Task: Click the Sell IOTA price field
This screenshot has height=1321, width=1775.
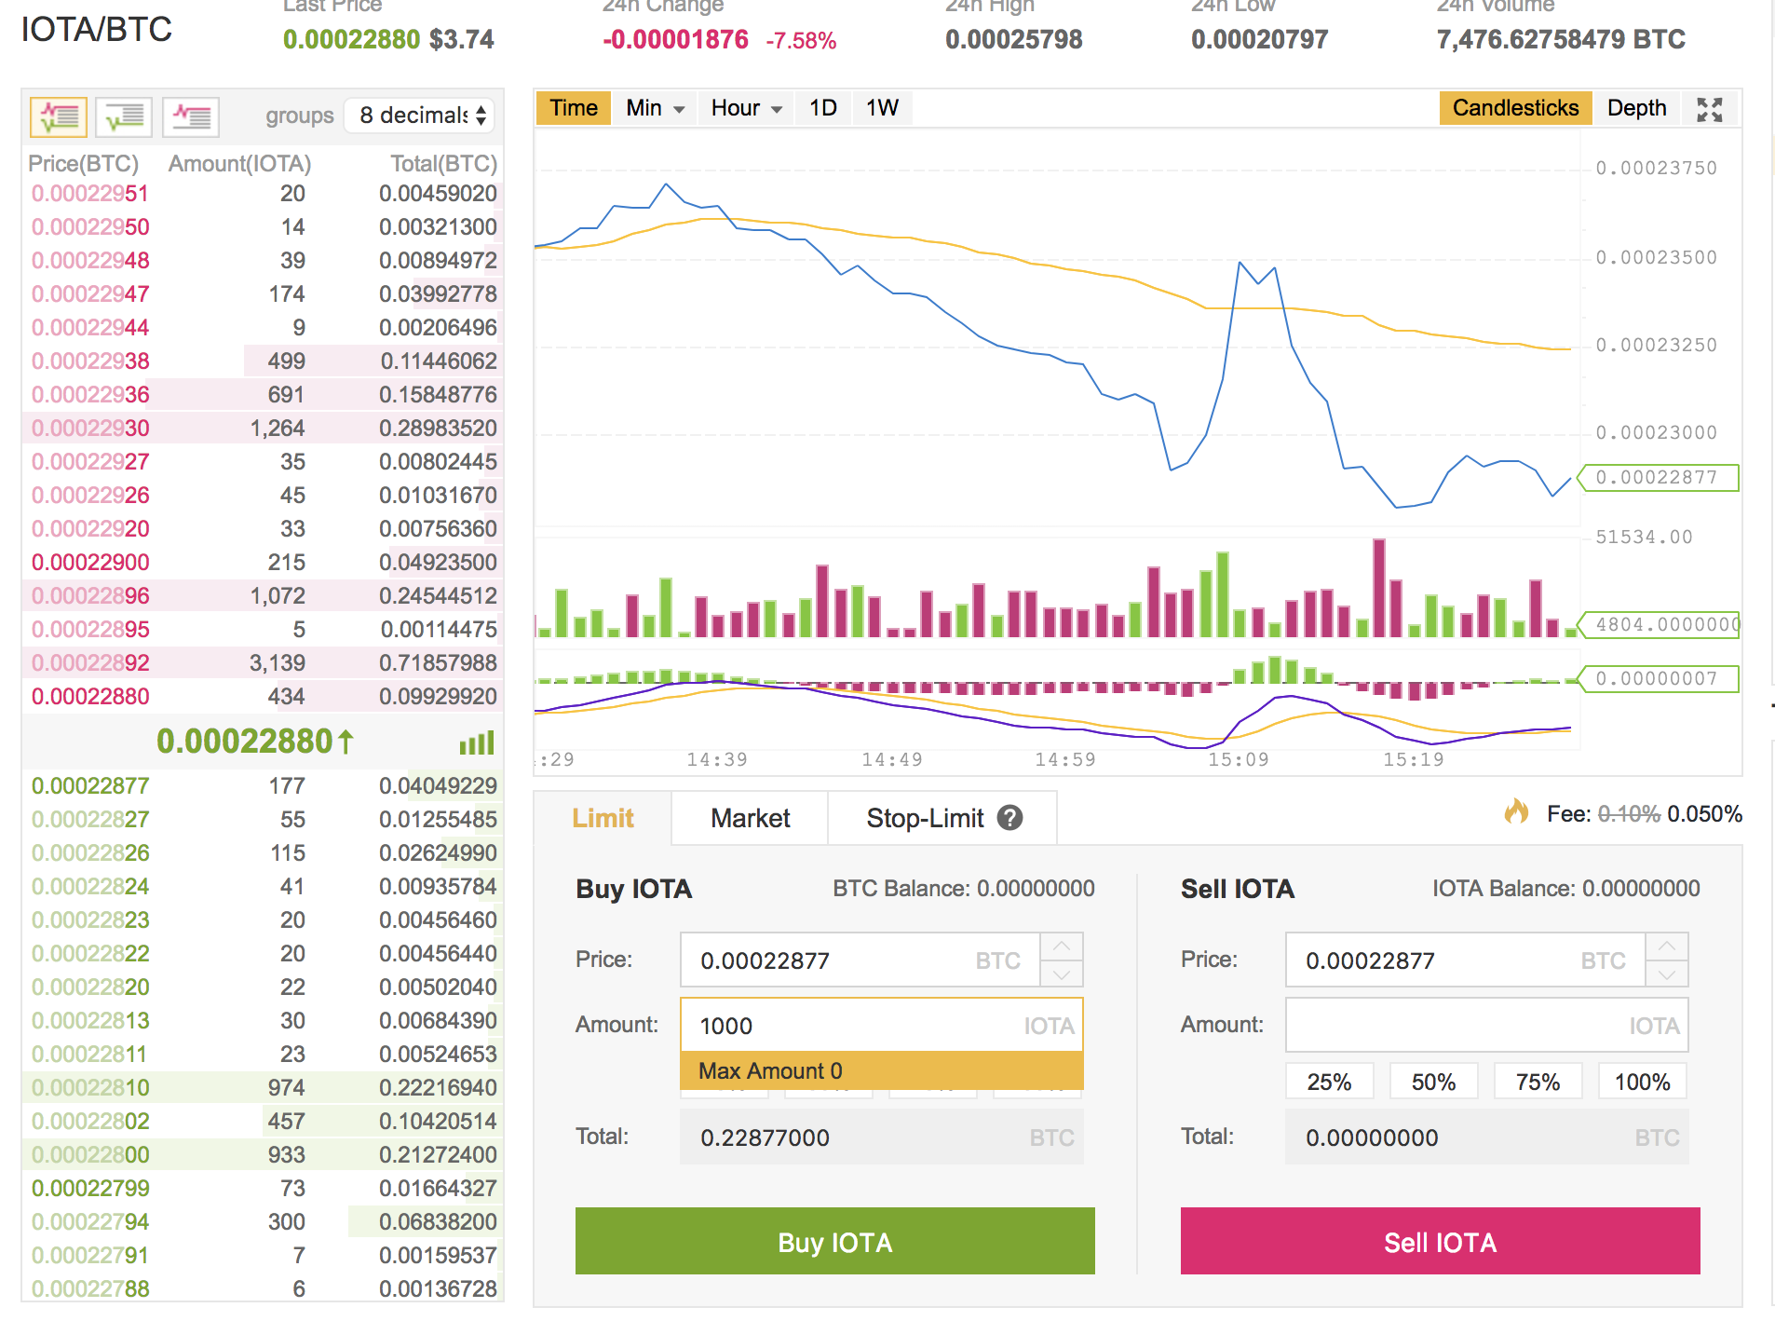Action: (x=1465, y=960)
